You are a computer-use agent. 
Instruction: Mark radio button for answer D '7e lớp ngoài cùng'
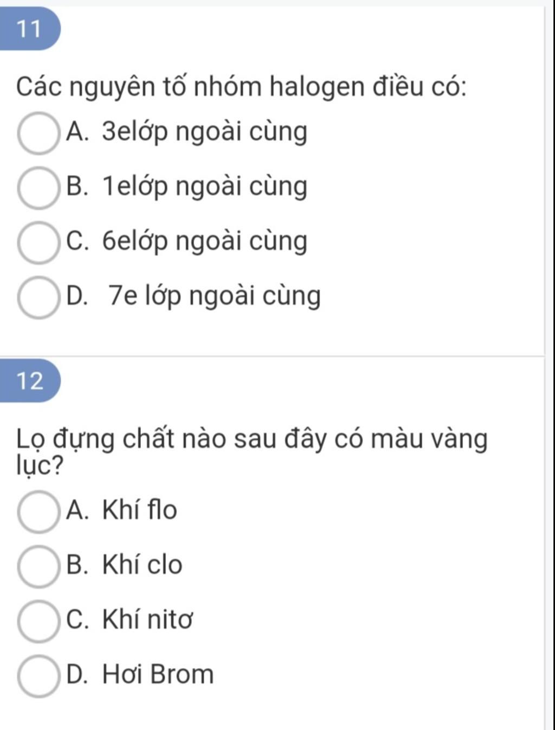click(38, 297)
